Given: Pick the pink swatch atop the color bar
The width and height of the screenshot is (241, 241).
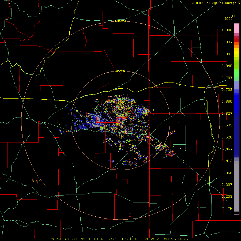Looking at the screenshot, I should pyautogui.click(x=236, y=28).
